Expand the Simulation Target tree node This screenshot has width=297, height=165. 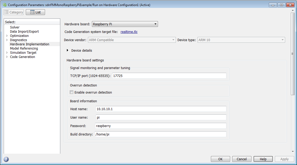coord(7,53)
